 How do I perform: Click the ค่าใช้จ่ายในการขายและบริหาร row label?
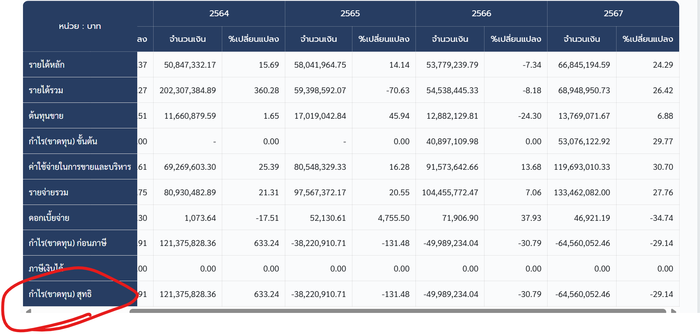[x=80, y=167]
